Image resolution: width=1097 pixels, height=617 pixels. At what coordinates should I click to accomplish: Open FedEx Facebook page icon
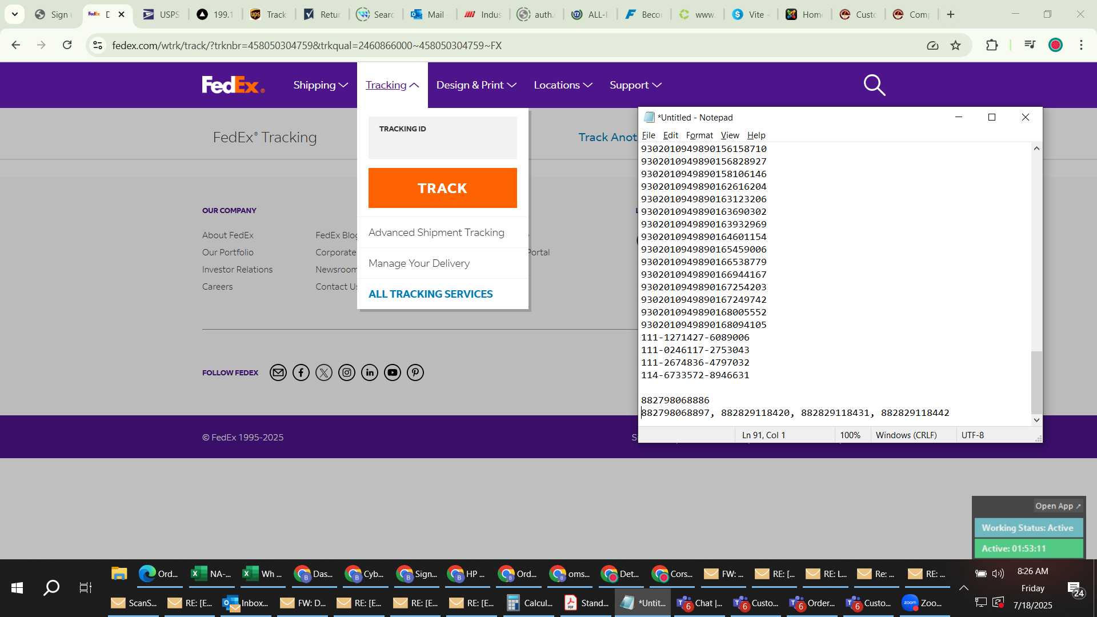(x=301, y=373)
